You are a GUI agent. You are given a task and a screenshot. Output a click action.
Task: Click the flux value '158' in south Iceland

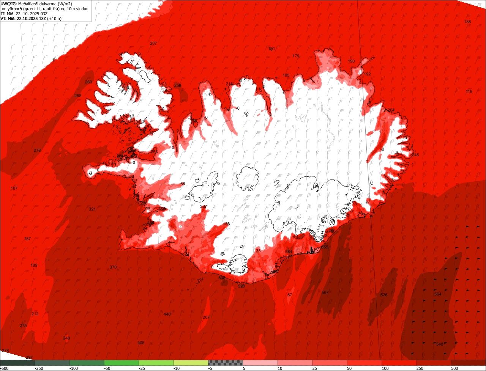tap(227, 224)
